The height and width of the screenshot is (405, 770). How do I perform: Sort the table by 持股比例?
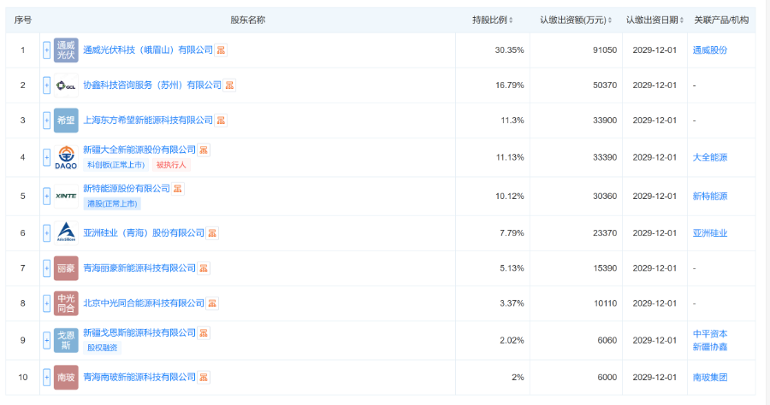tap(492, 20)
